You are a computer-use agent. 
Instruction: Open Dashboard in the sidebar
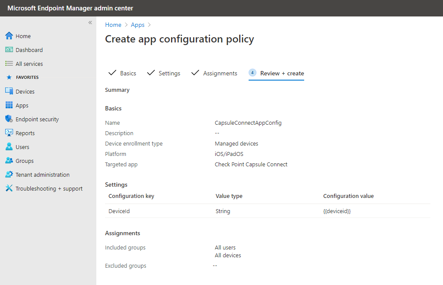coord(29,50)
